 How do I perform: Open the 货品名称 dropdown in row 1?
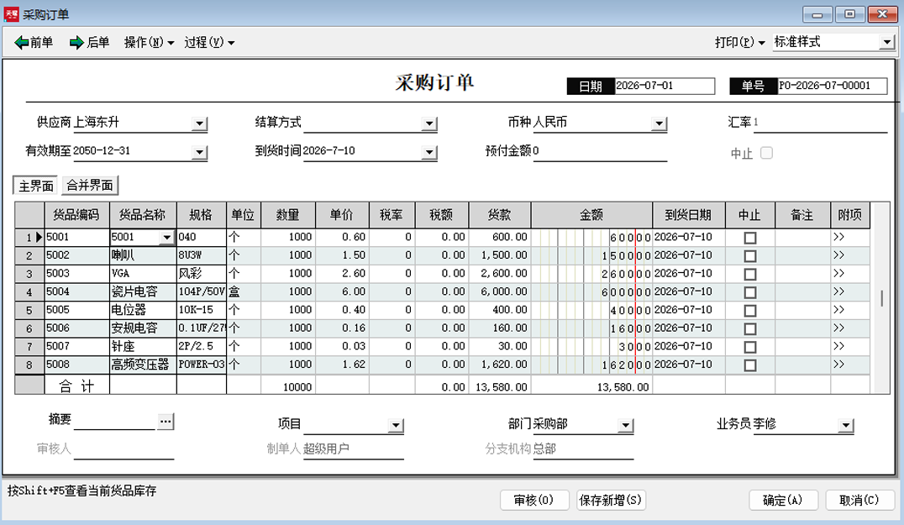coord(166,238)
